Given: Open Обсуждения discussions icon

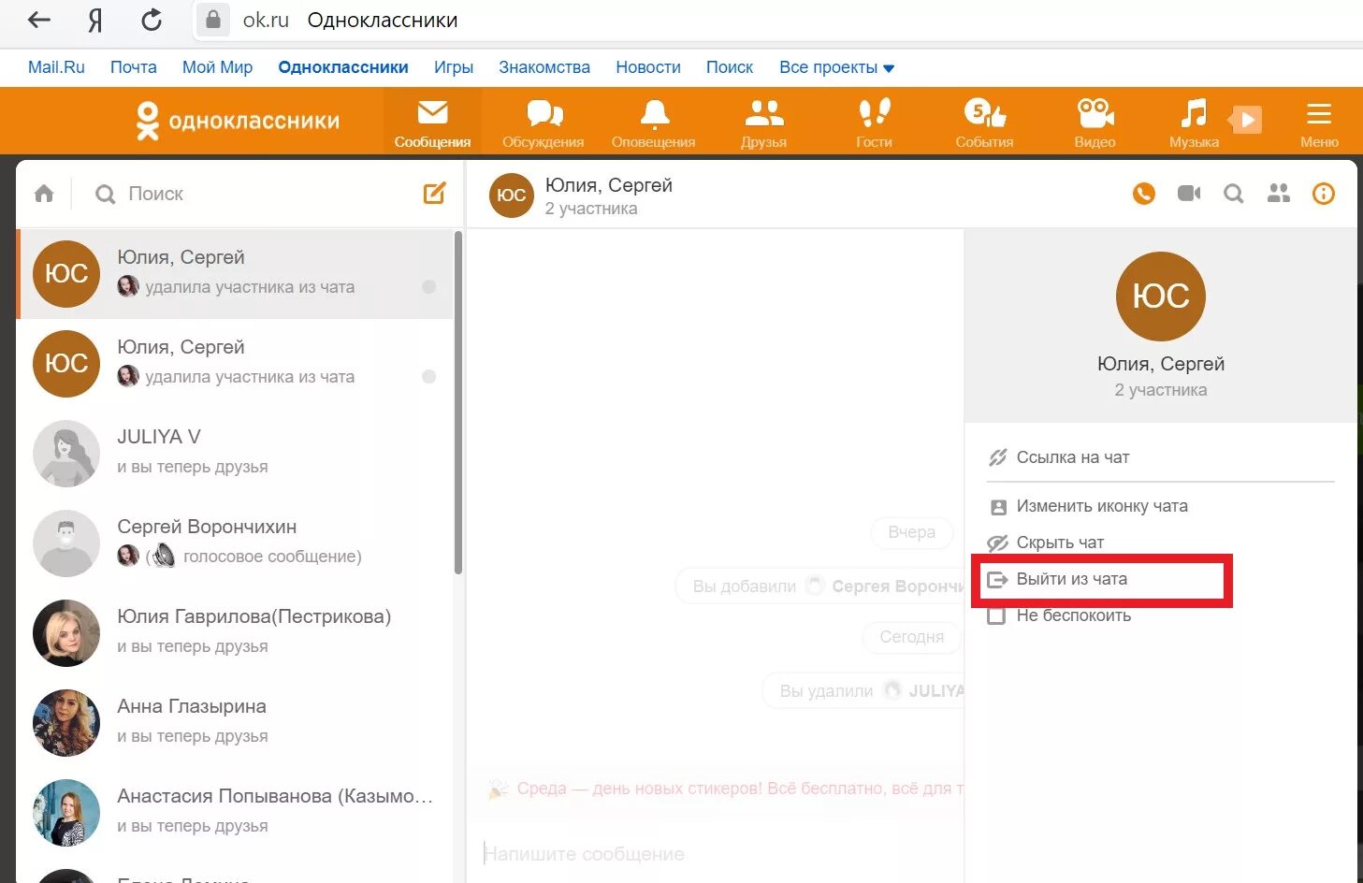Looking at the screenshot, I should 544,123.
